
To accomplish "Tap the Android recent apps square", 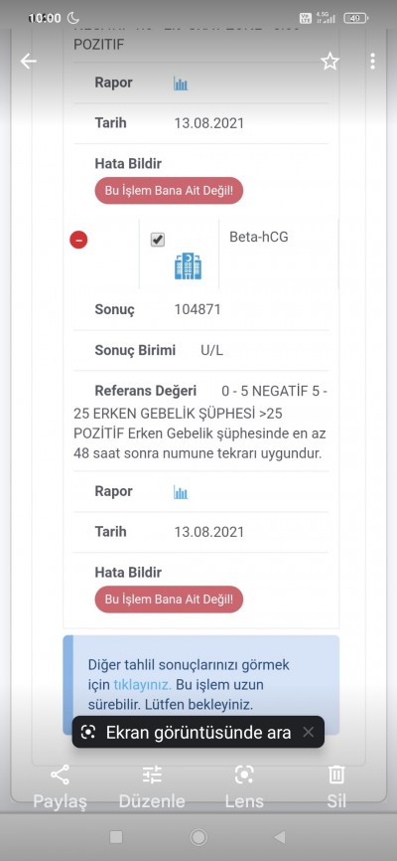I will click(116, 837).
